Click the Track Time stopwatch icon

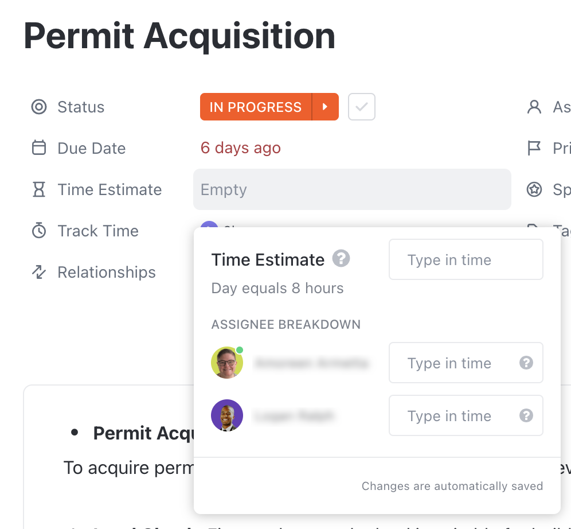[38, 231]
